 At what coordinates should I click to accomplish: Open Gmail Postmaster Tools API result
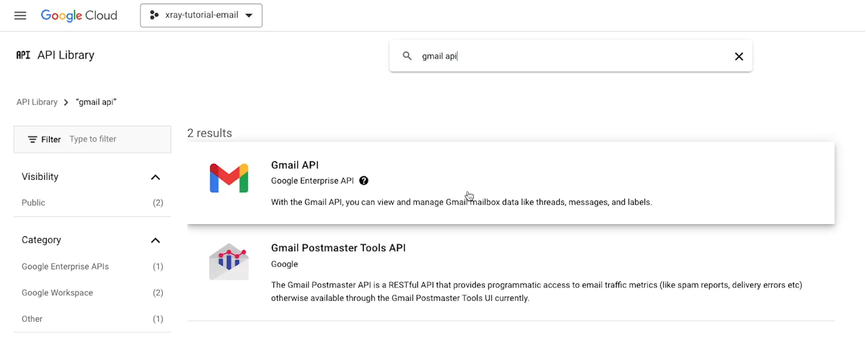coord(338,248)
